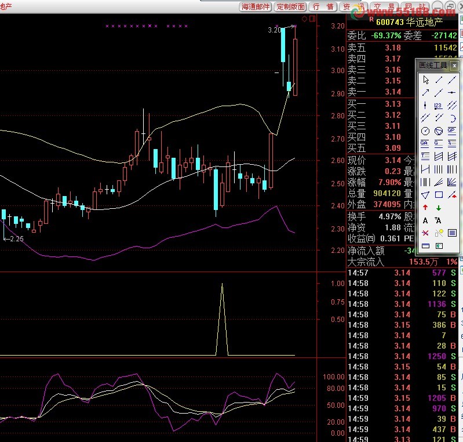Click the 外盘 value 374095
The height and width of the screenshot is (442, 463).
pyautogui.click(x=387, y=205)
